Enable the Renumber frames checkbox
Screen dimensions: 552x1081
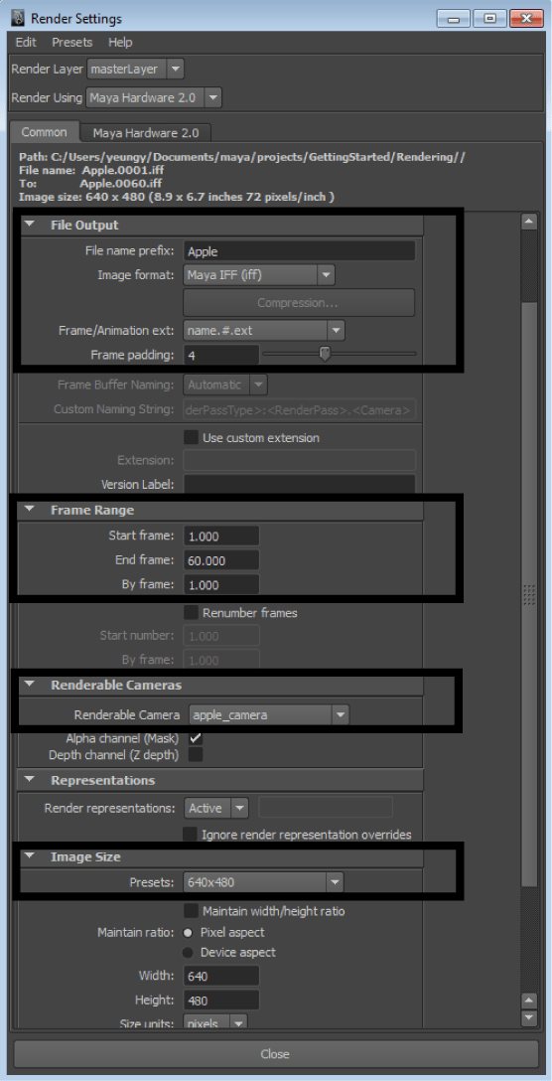coord(191,612)
